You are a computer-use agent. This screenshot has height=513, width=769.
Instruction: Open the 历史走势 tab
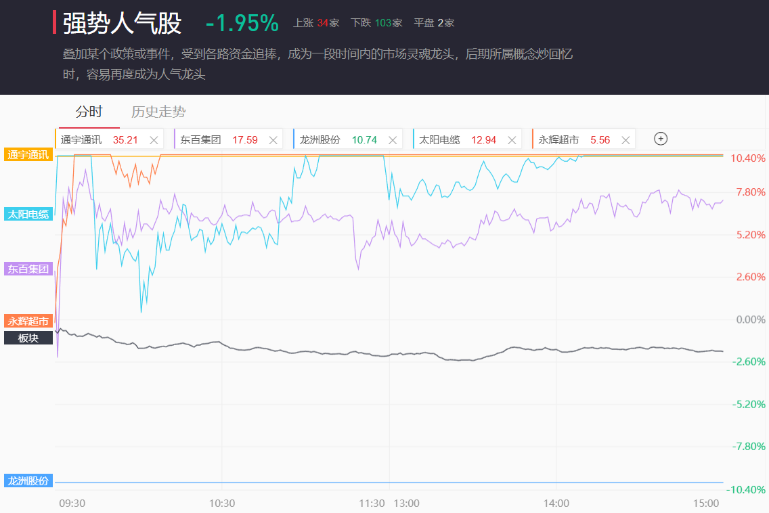[158, 112]
